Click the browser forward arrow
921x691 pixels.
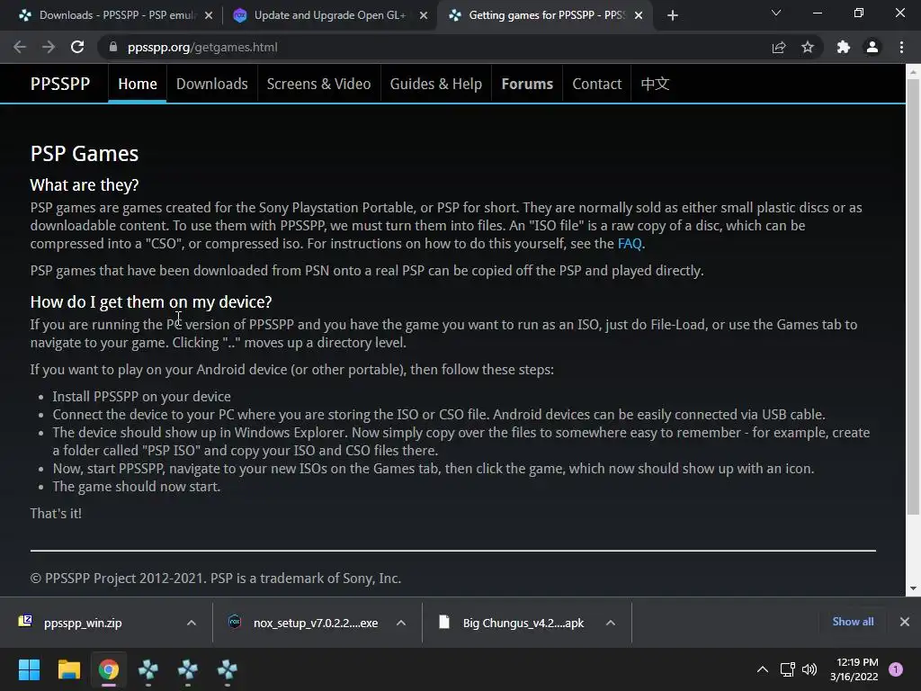pos(49,47)
